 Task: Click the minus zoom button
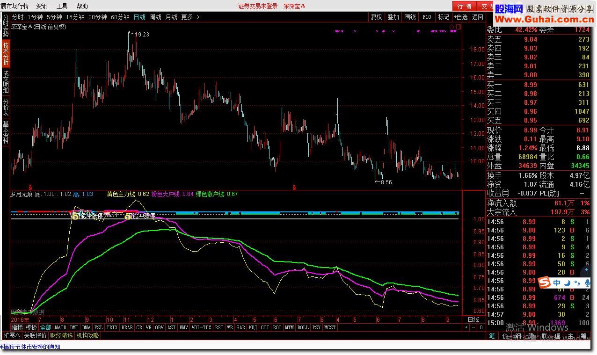(473, 327)
